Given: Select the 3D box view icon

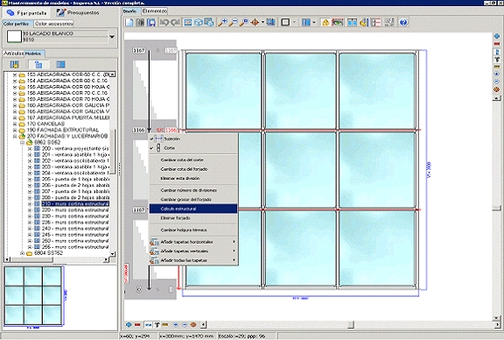Looking at the screenshot, I should (199, 22).
